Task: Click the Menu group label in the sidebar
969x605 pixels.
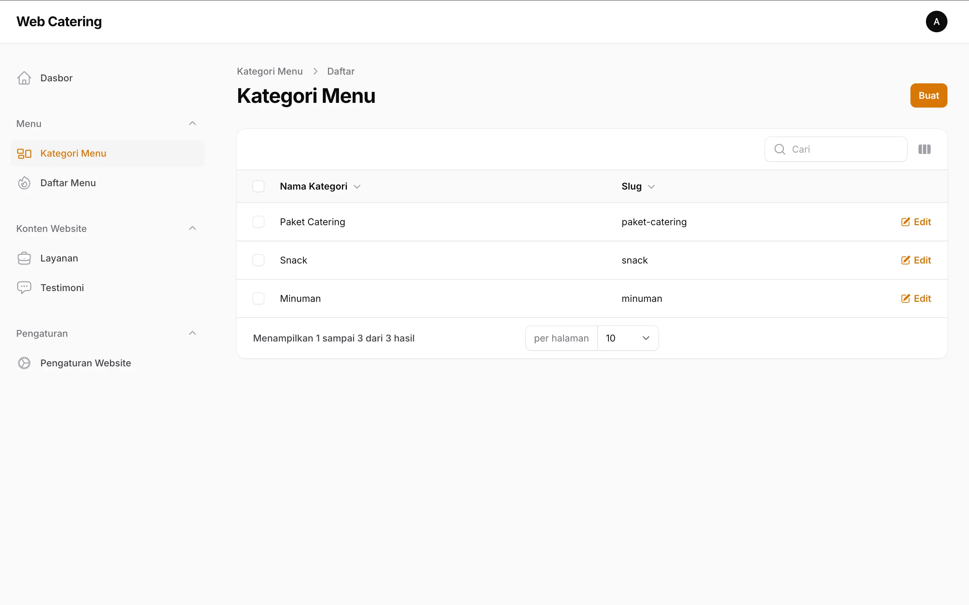Action: click(x=29, y=124)
